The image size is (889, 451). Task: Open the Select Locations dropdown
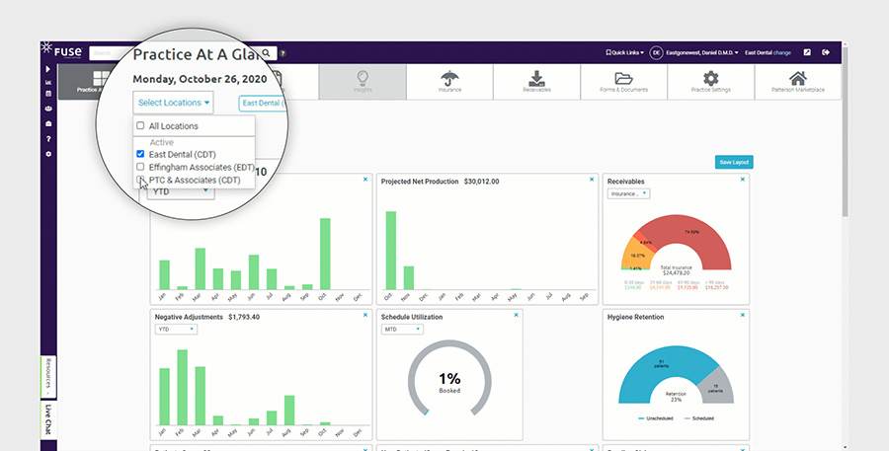coord(174,103)
